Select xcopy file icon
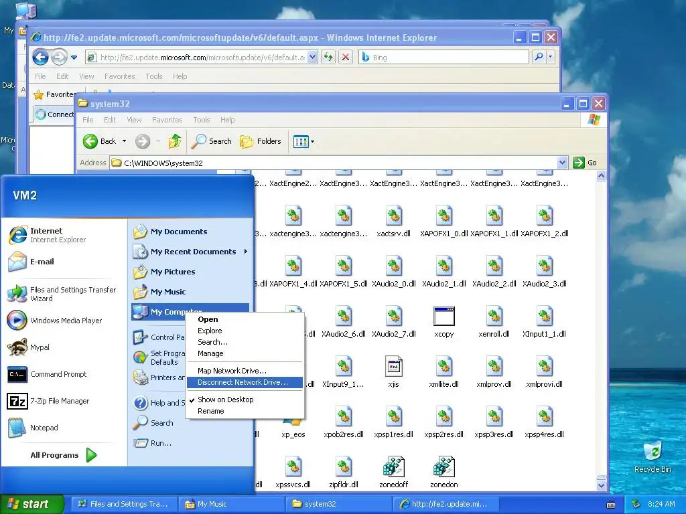Viewport: 686px width, 514px height. [443, 322]
